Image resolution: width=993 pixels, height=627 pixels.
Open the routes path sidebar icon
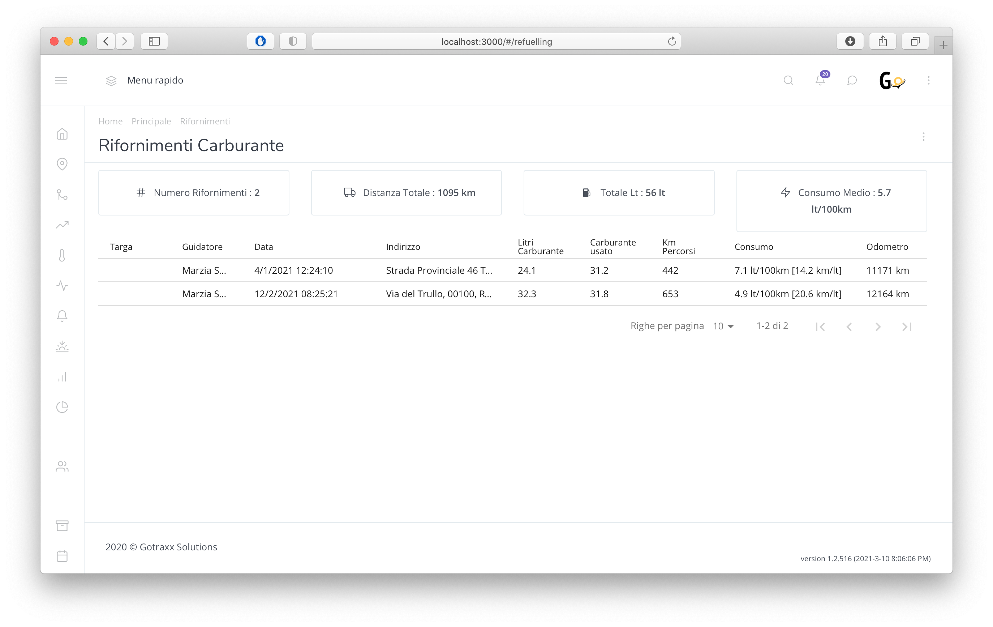coord(62,195)
